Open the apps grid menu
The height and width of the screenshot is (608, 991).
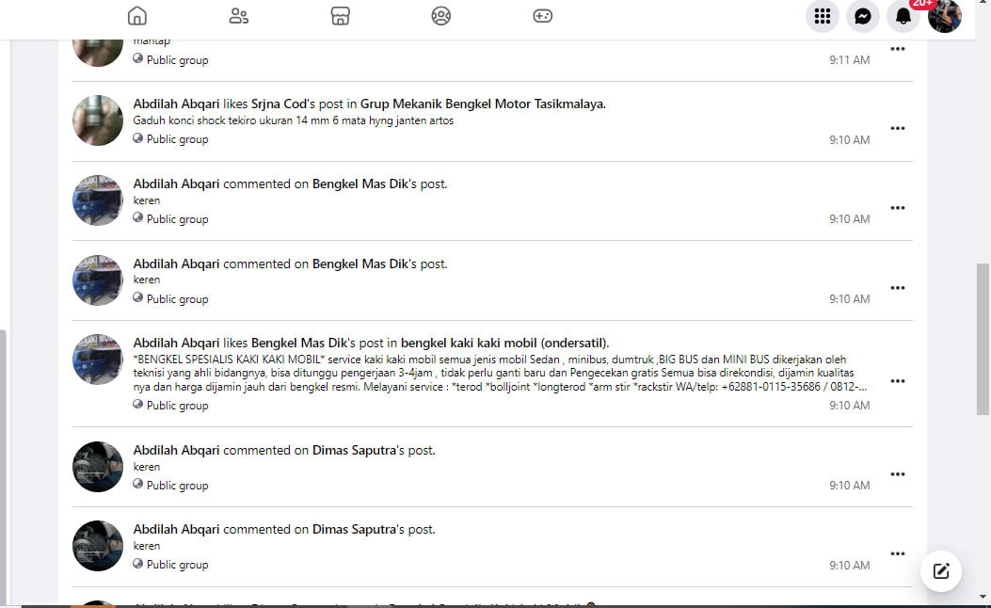823,16
